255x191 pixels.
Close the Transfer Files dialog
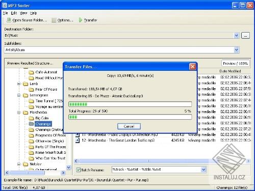tap(193, 67)
